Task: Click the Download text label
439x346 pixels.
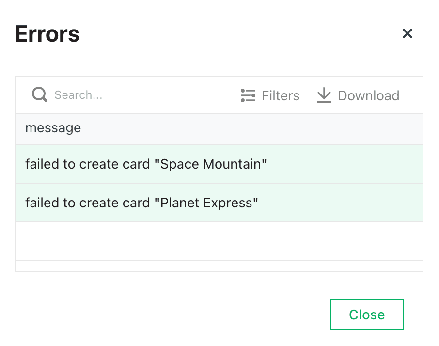Action: [368, 95]
